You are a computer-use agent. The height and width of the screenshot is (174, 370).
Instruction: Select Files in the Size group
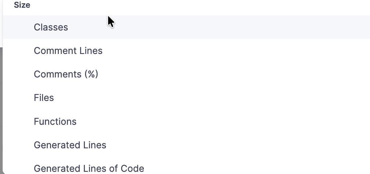(44, 98)
